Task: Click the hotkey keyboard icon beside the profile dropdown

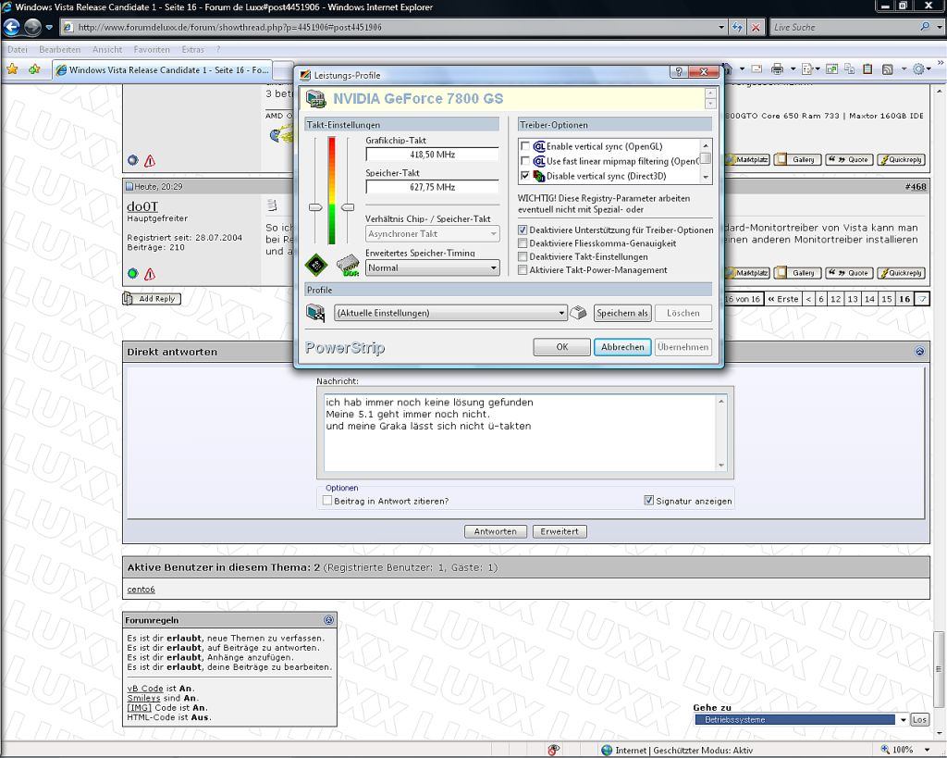Action: click(x=578, y=313)
